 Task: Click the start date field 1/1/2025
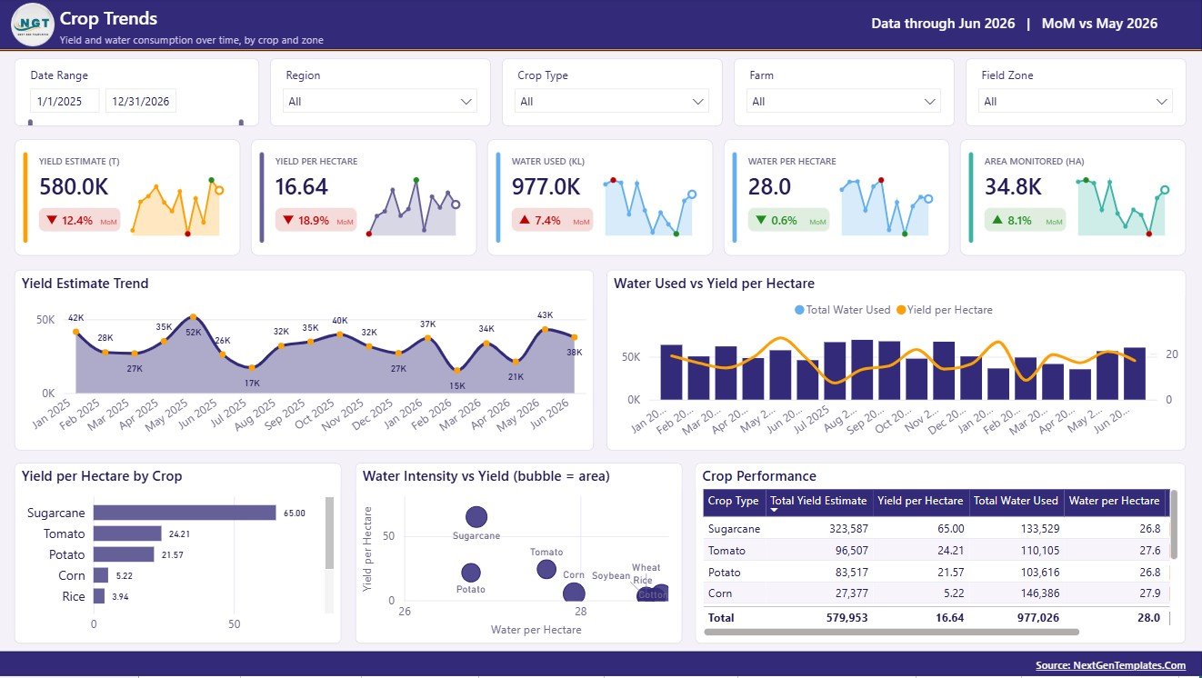coord(64,102)
